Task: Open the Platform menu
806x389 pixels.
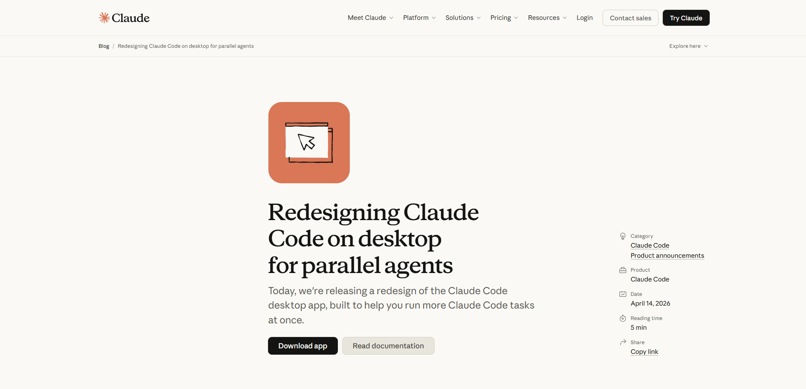Action: coord(419,18)
